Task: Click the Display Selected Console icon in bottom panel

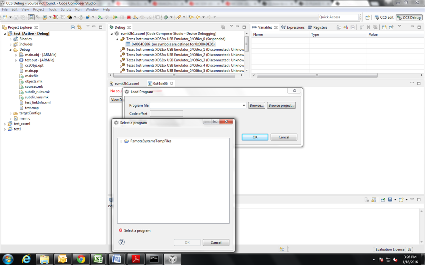Action: pyautogui.click(x=390, y=199)
